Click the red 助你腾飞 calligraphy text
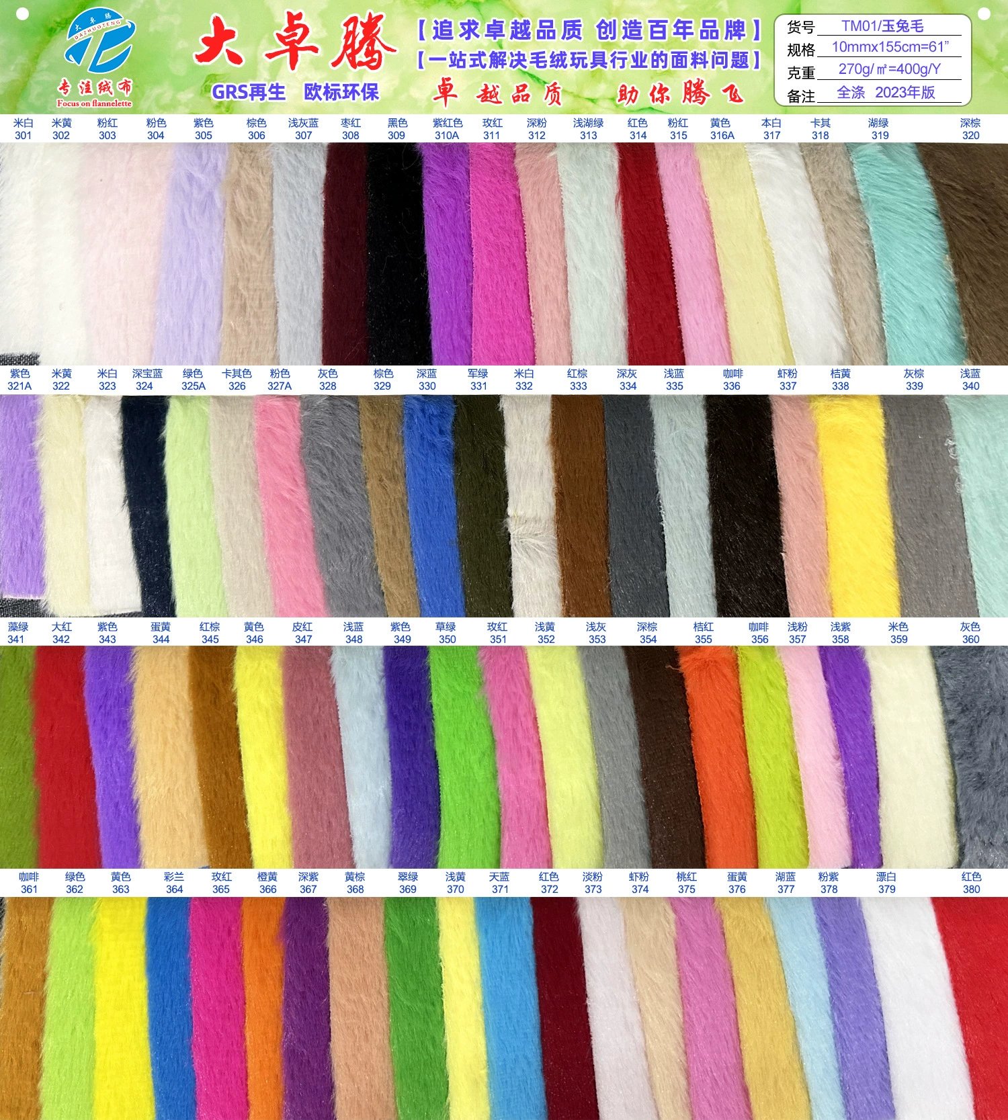Screen dimensions: 1008x1120 pyautogui.click(x=680, y=93)
